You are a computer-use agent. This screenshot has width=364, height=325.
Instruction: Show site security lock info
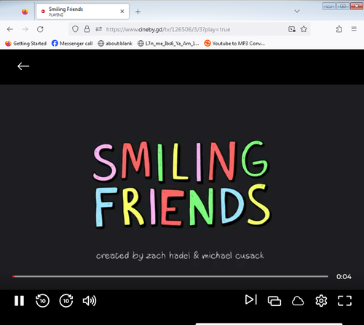(x=87, y=29)
